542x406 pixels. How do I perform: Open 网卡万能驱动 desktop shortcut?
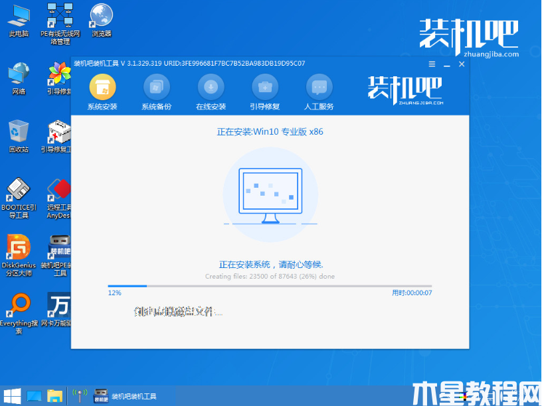point(56,310)
